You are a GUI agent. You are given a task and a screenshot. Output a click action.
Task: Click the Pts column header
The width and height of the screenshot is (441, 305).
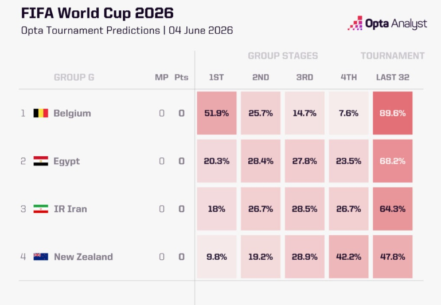(181, 77)
